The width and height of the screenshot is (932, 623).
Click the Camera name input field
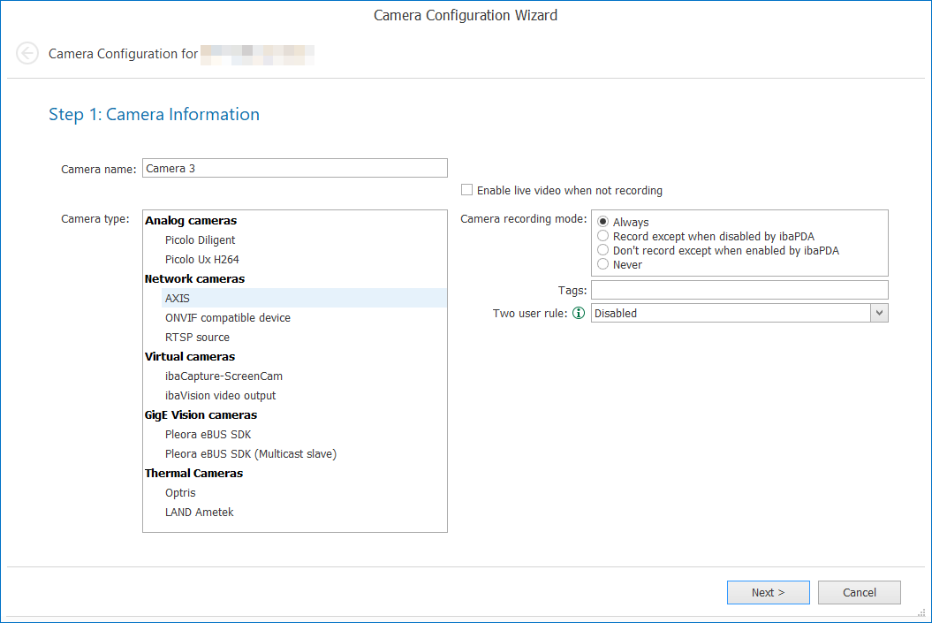pyautogui.click(x=295, y=168)
